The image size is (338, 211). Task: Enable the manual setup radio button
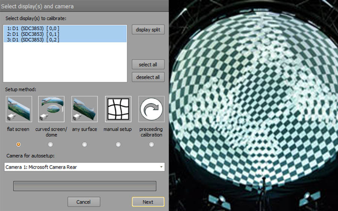coord(118,144)
